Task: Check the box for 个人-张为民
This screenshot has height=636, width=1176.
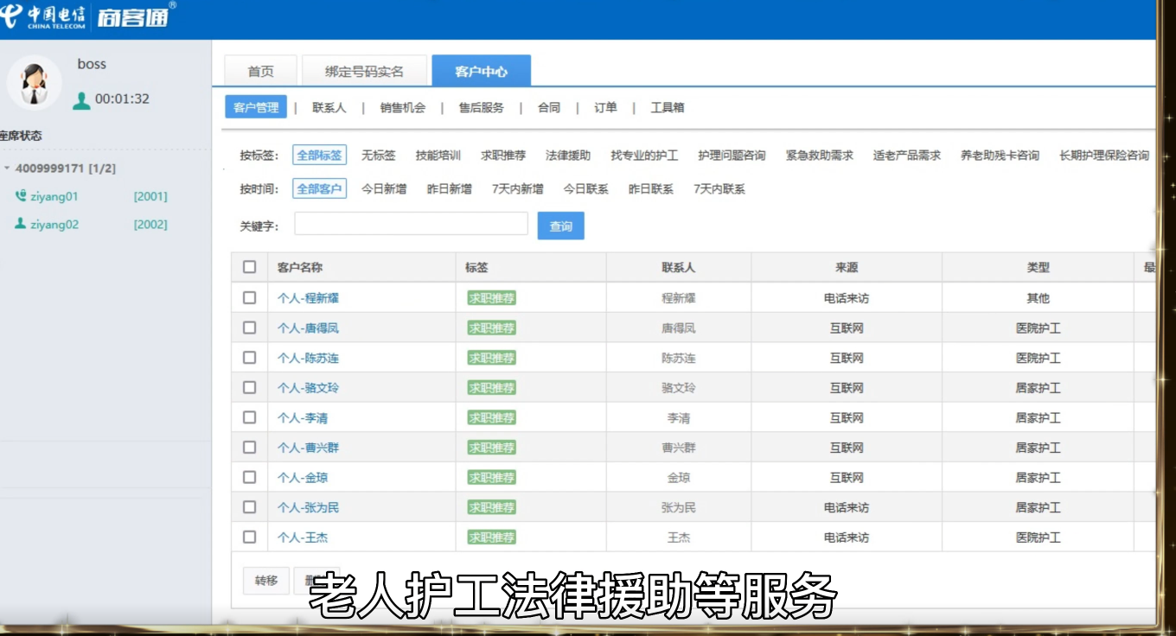Action: click(x=249, y=507)
